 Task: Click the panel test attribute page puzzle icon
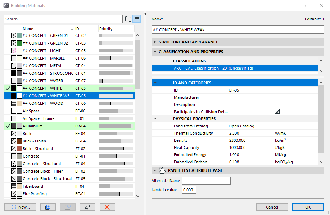pyautogui.click(x=162, y=170)
